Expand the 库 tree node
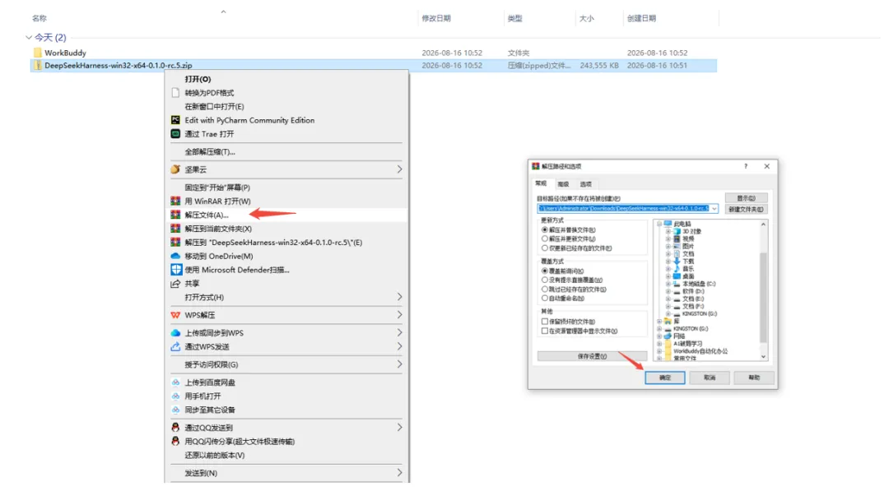Viewport: 889px width, 496px height. point(659,322)
